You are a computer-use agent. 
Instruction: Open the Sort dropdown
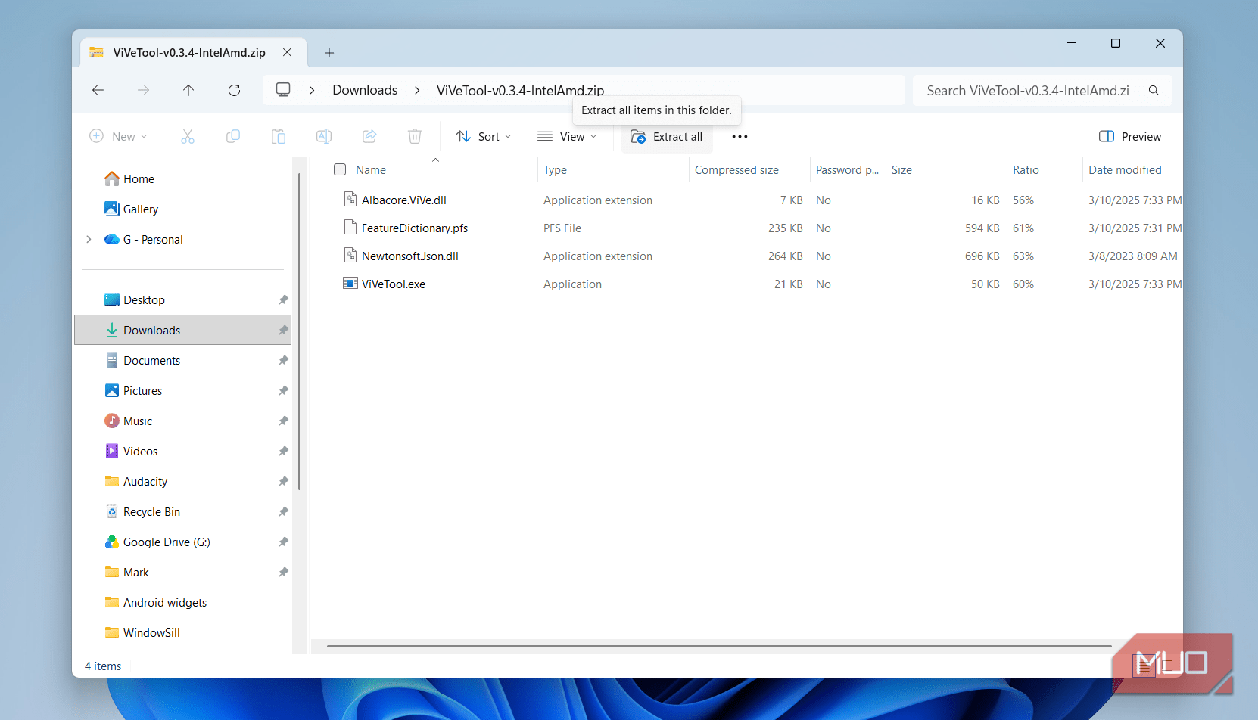click(484, 136)
